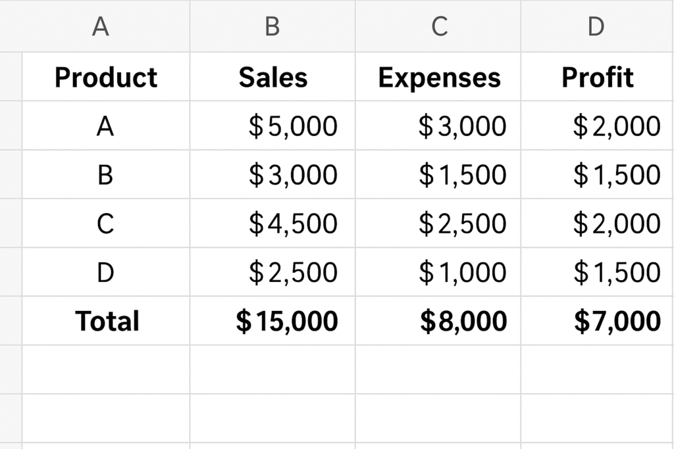Click the Product header cell
The image size is (674, 449).
[106, 77]
